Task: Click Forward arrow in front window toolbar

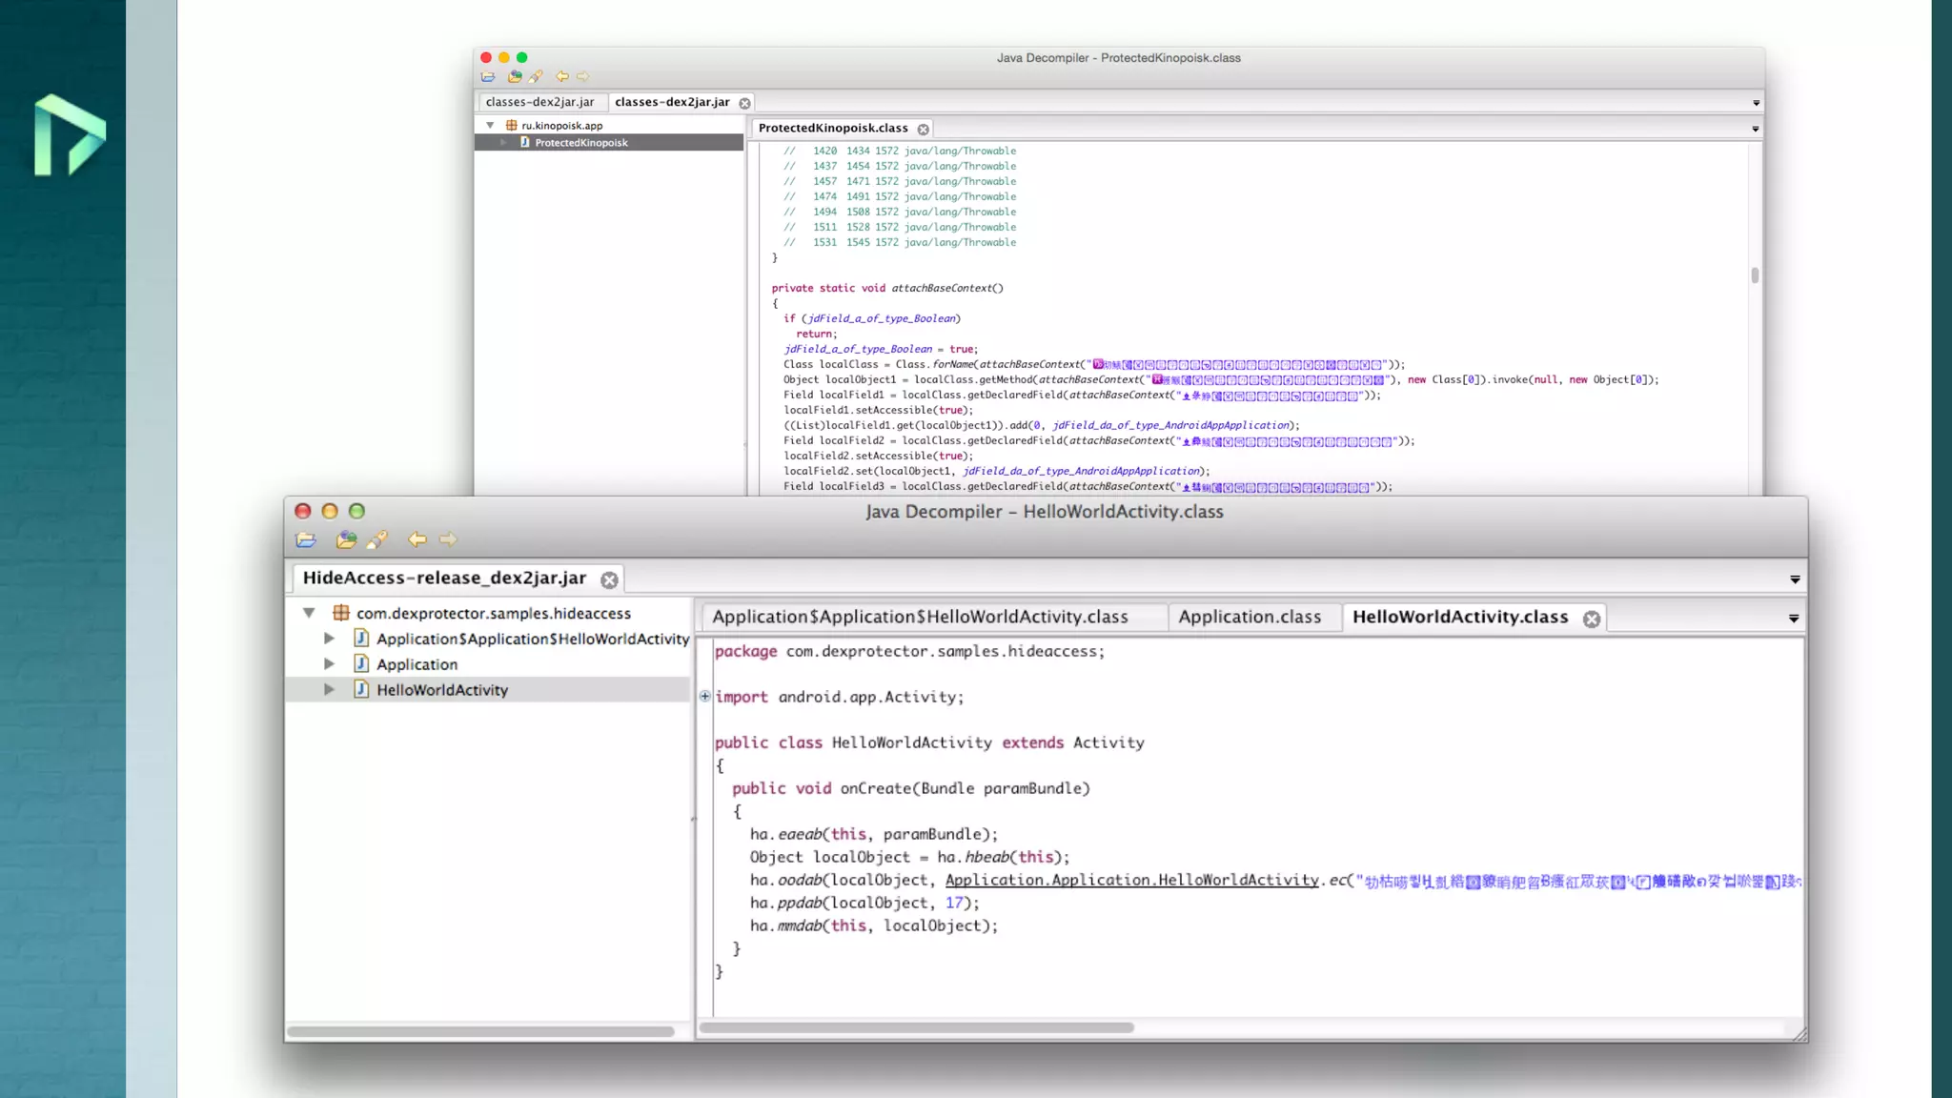Action: [x=448, y=539]
